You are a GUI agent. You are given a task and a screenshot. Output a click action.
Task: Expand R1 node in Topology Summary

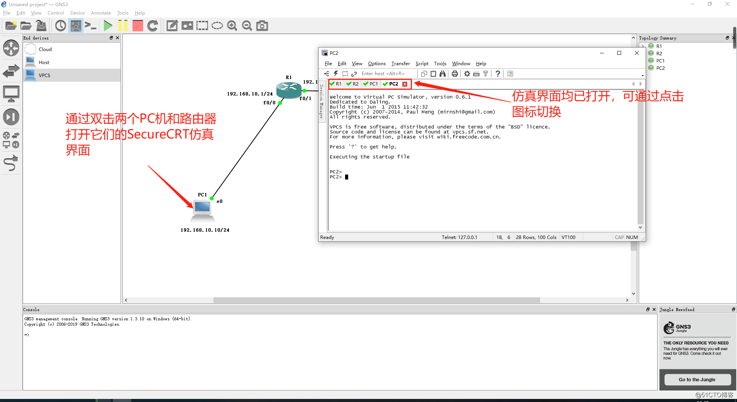pos(643,46)
